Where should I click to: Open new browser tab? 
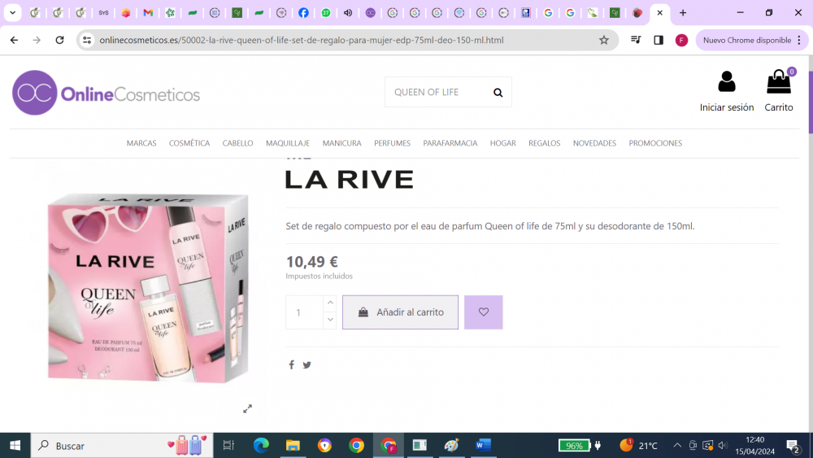[x=683, y=13]
